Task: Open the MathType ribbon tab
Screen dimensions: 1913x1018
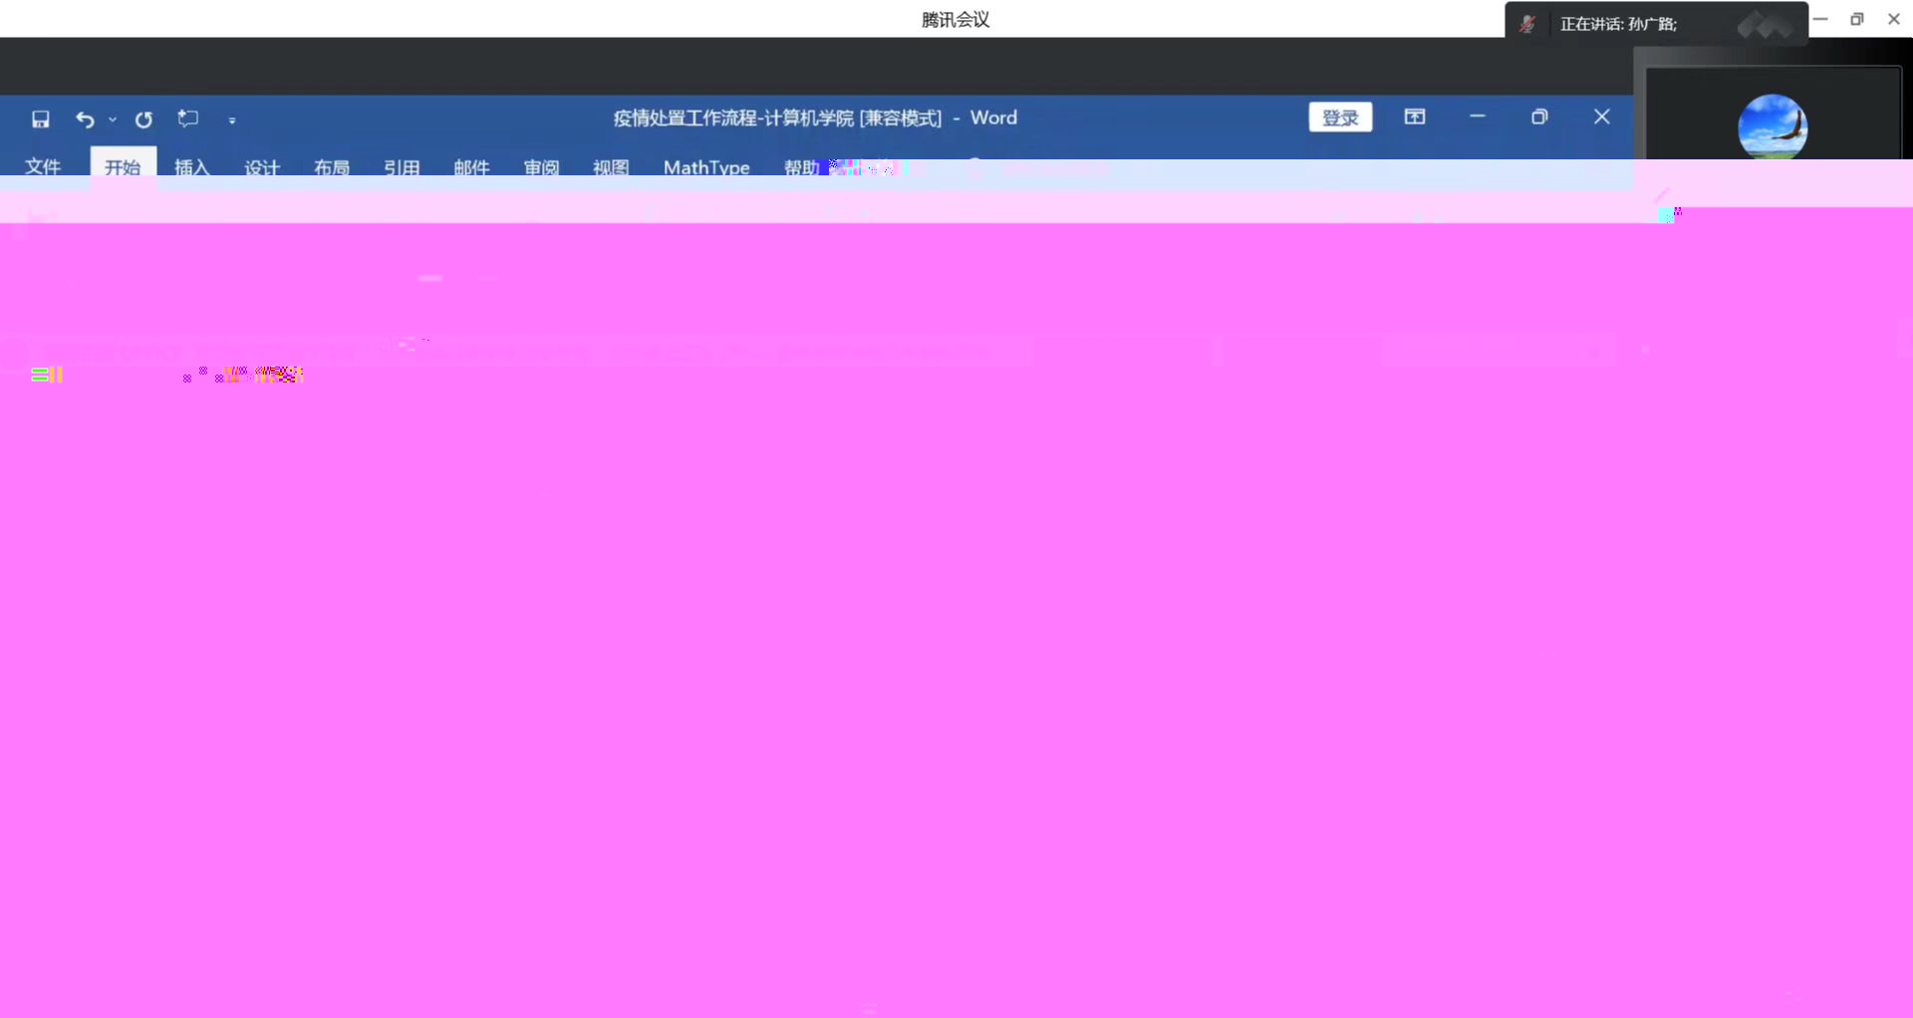Action: pos(706,167)
